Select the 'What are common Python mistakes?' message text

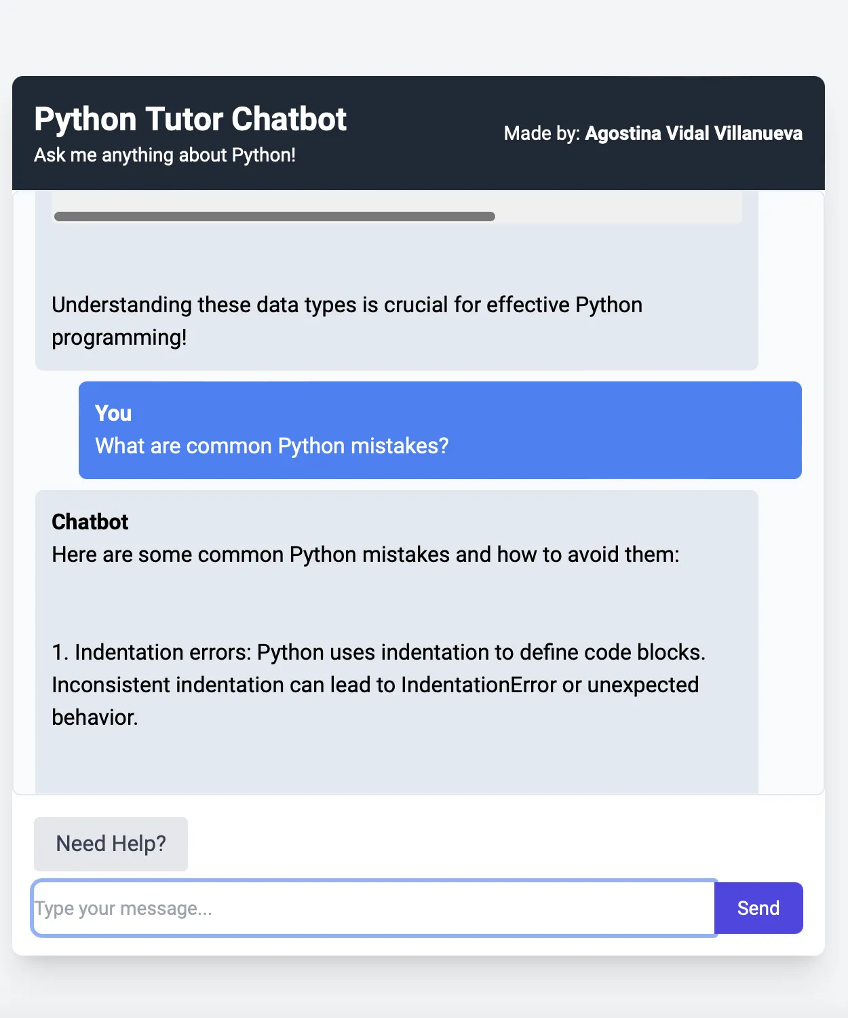(x=271, y=446)
